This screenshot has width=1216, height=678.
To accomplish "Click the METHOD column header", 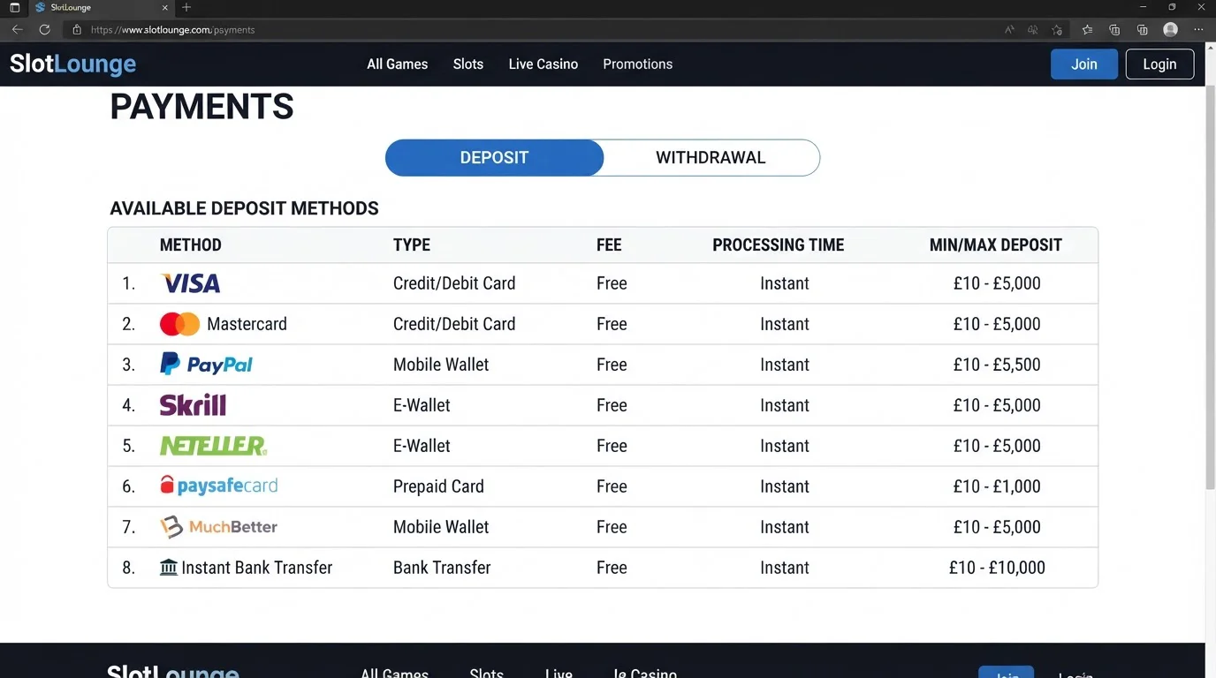I will pyautogui.click(x=191, y=245).
